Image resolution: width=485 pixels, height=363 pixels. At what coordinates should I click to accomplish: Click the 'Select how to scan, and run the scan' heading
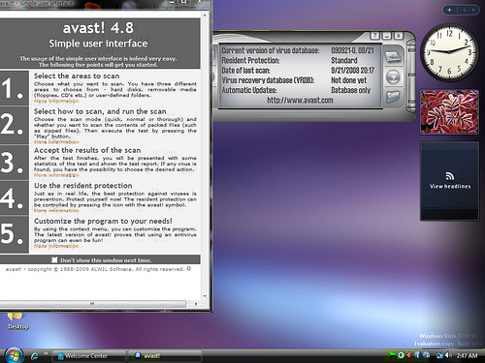100,111
